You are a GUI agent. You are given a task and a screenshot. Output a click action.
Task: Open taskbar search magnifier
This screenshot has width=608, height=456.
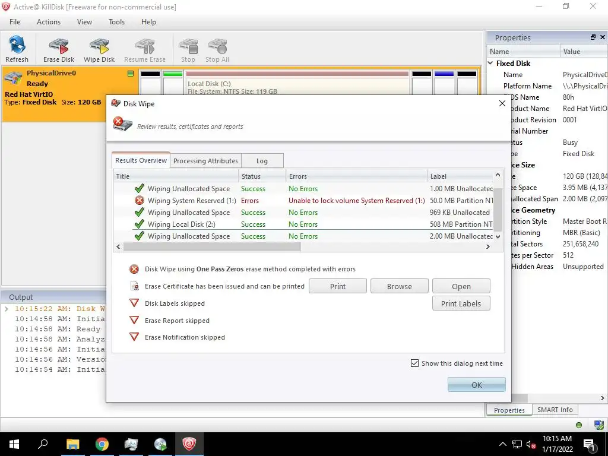tap(43, 444)
